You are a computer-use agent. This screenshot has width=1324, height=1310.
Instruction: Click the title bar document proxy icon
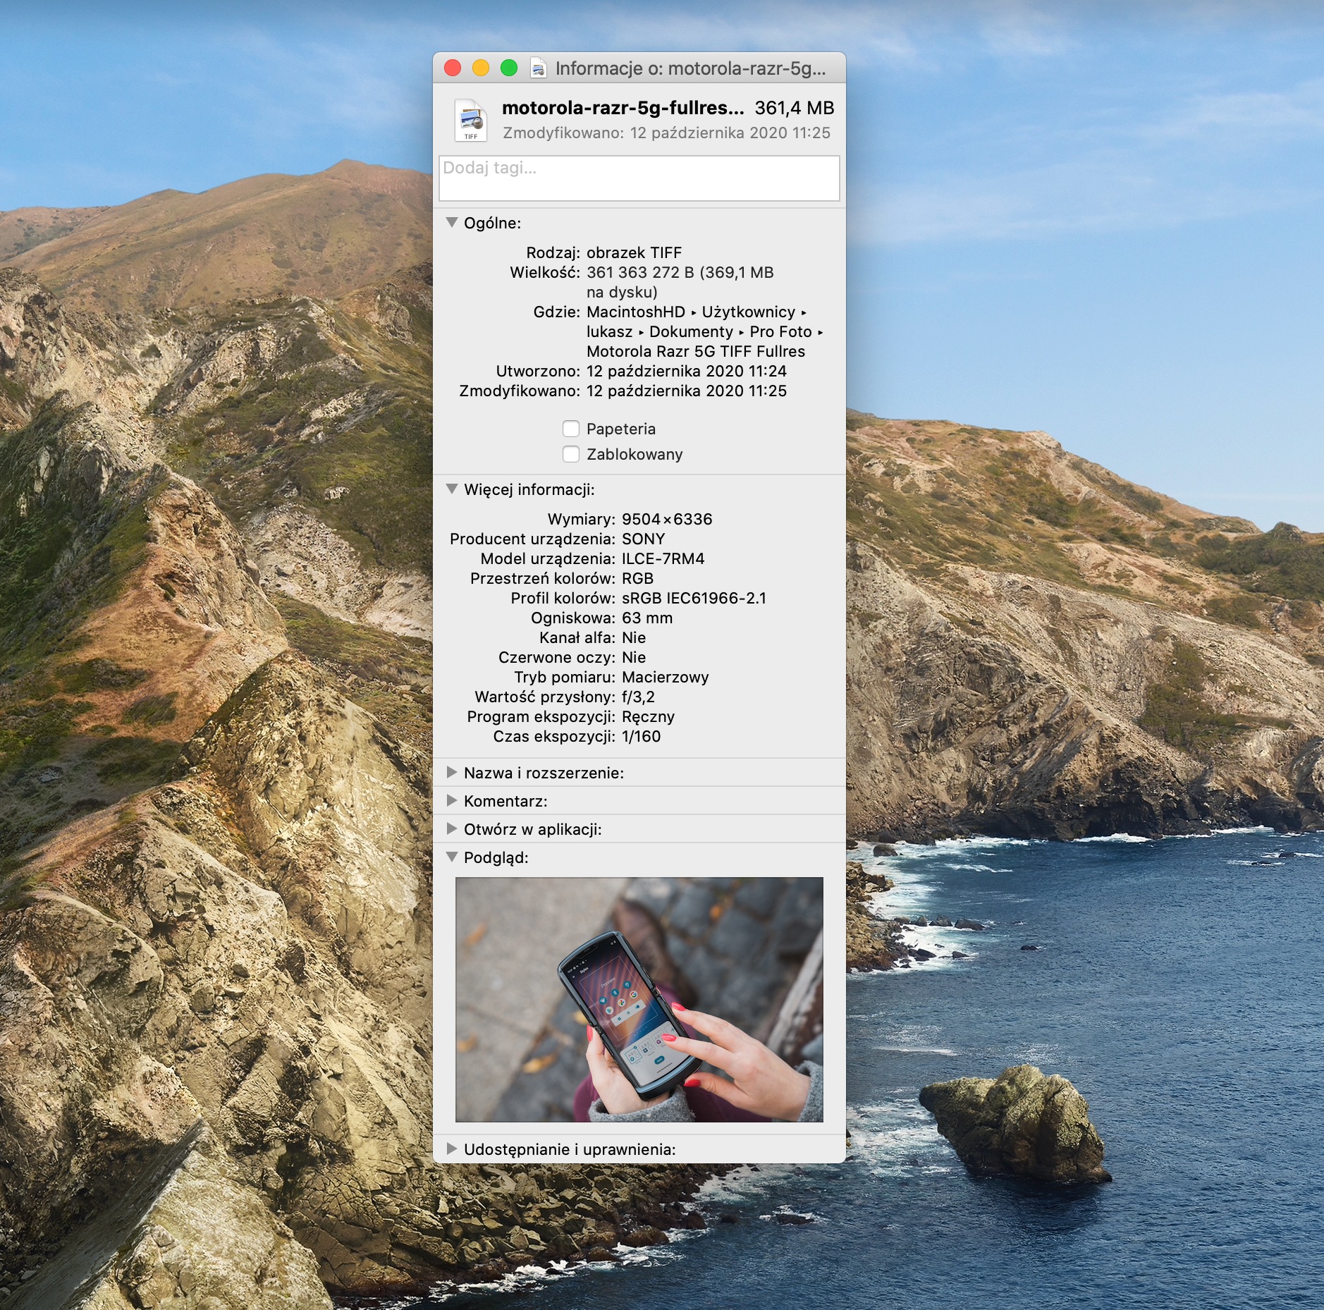[539, 68]
